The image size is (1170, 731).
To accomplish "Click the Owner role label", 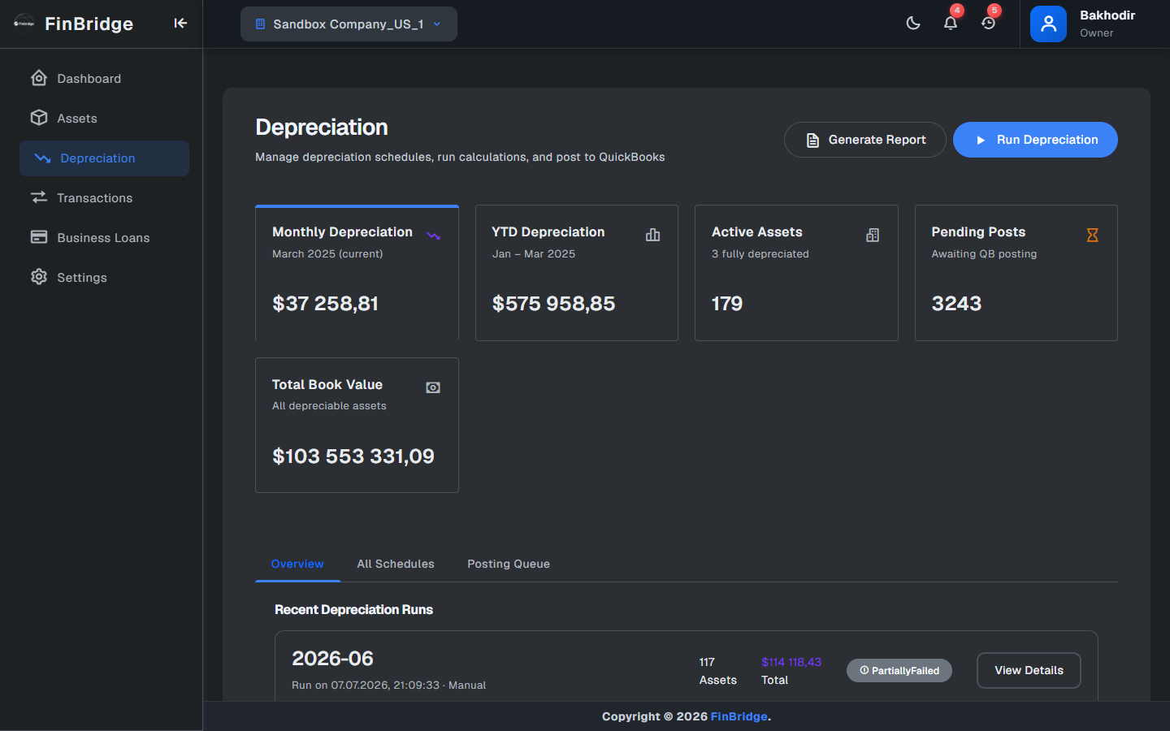I will tap(1096, 33).
